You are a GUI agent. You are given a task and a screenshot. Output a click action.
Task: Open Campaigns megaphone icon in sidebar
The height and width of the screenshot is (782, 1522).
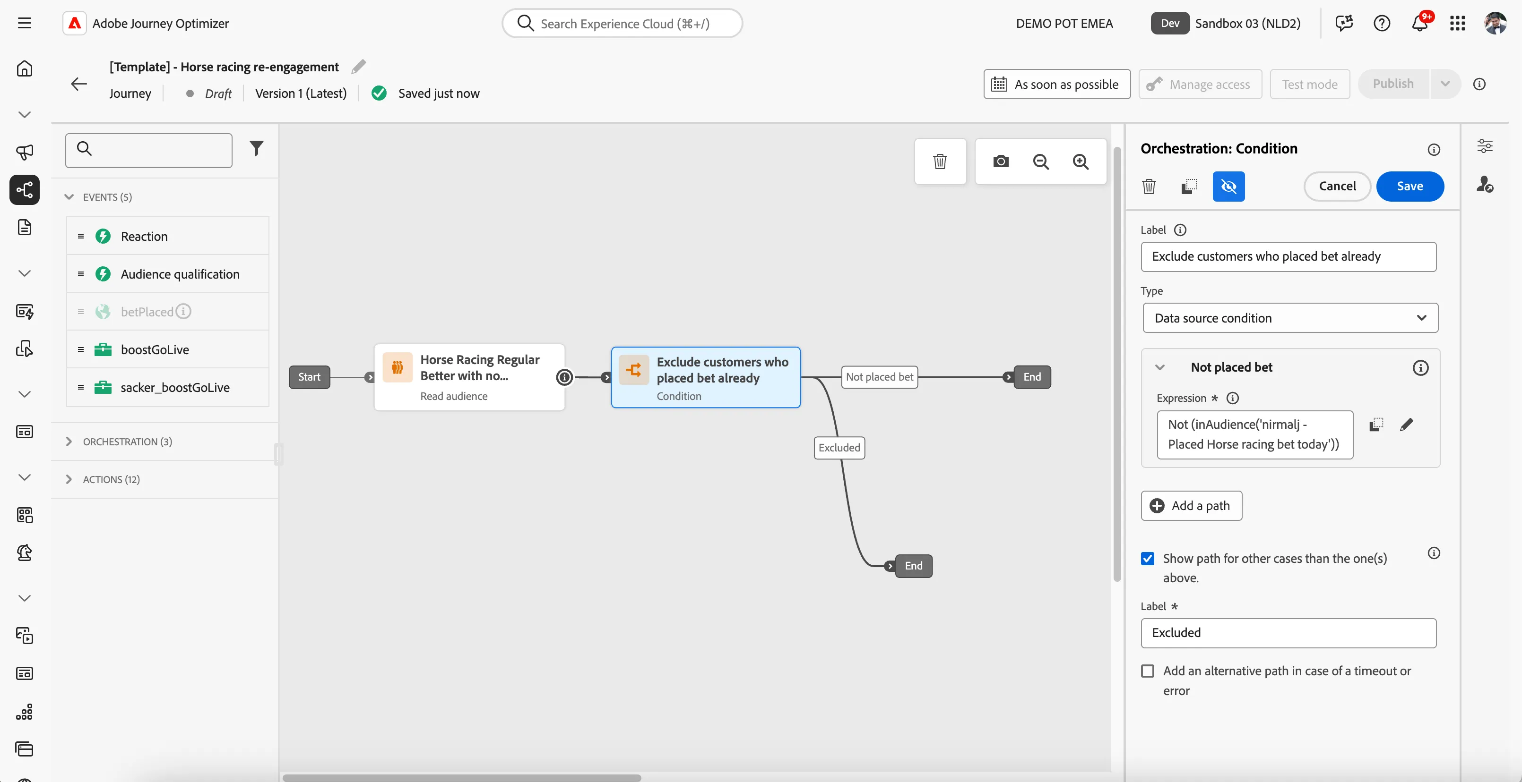[24, 152]
